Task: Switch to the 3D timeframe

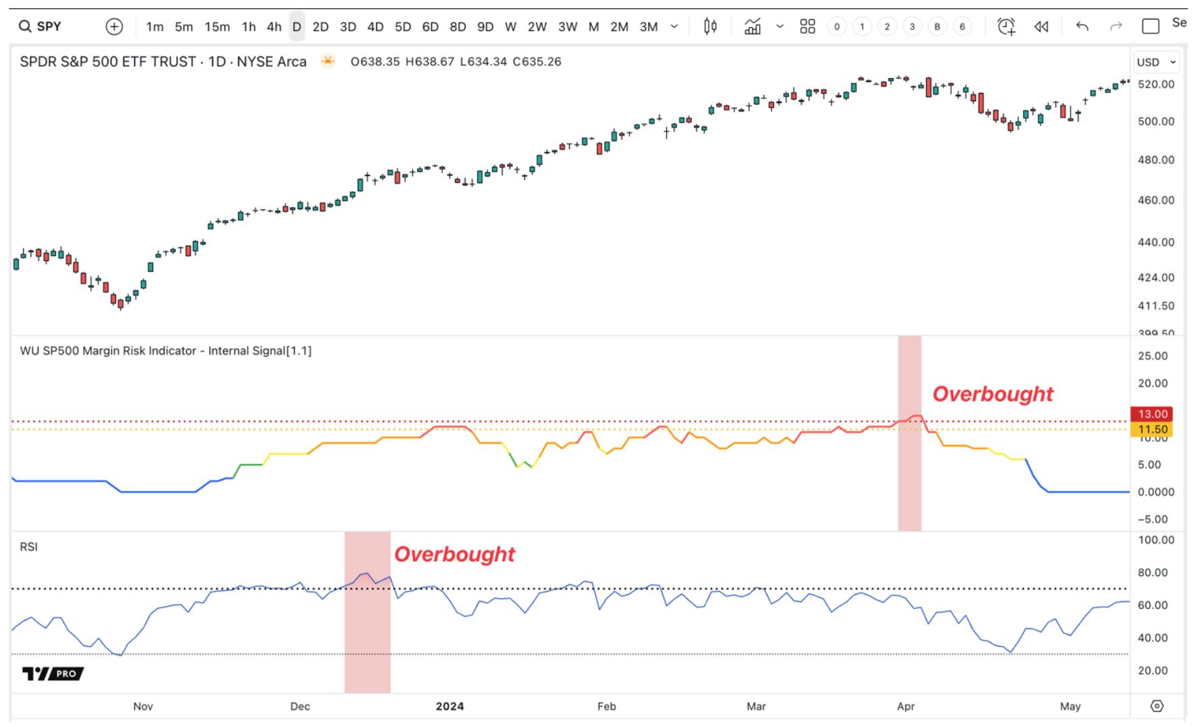Action: click(x=348, y=27)
